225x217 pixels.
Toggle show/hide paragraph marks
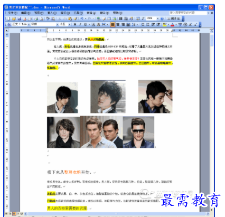(x=143, y=18)
